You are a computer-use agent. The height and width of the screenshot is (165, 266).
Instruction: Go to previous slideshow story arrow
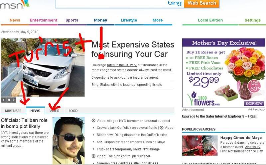3,100
